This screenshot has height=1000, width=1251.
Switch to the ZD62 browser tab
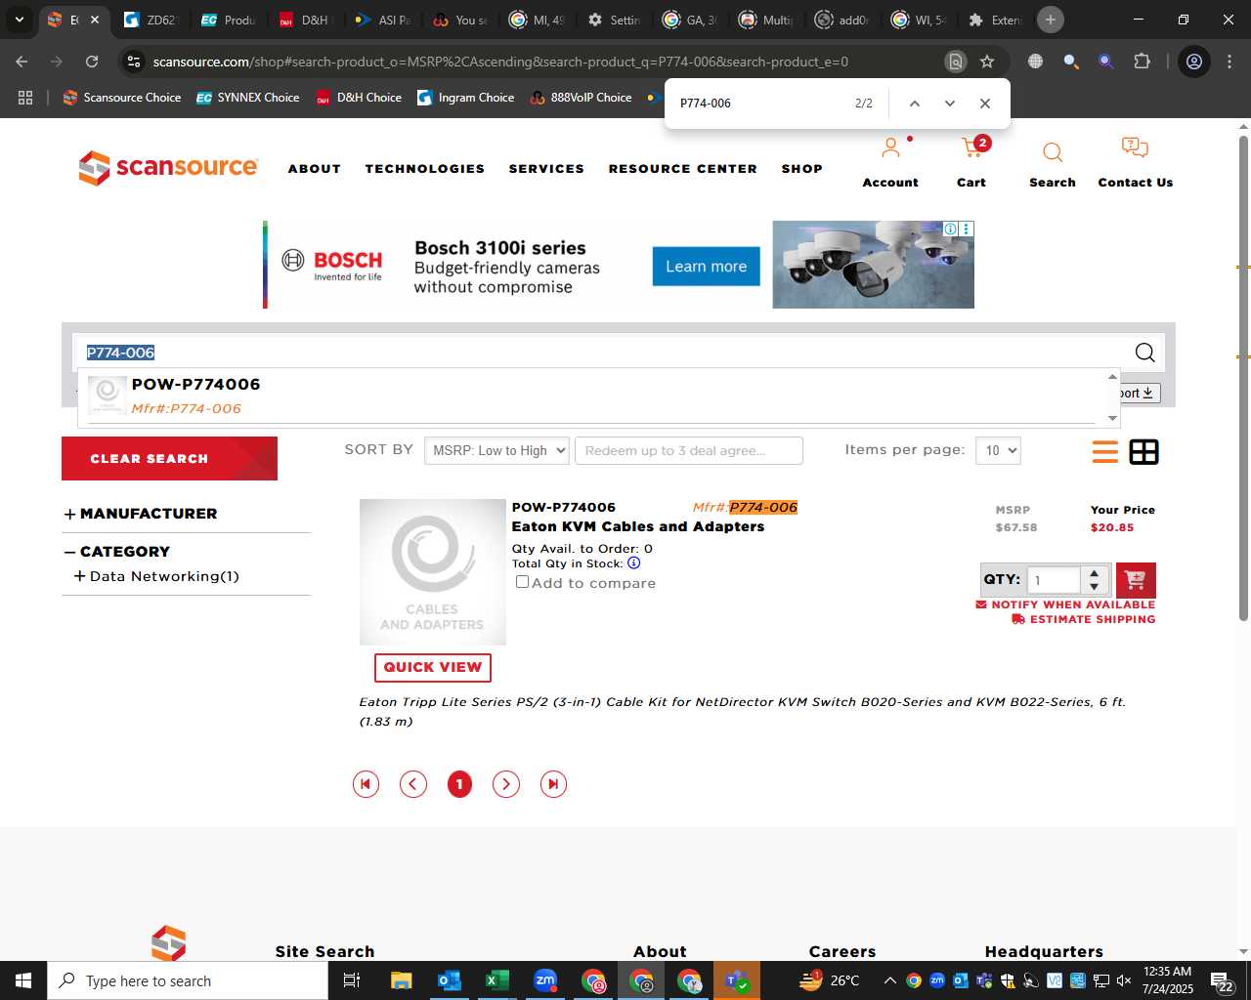coord(151,20)
